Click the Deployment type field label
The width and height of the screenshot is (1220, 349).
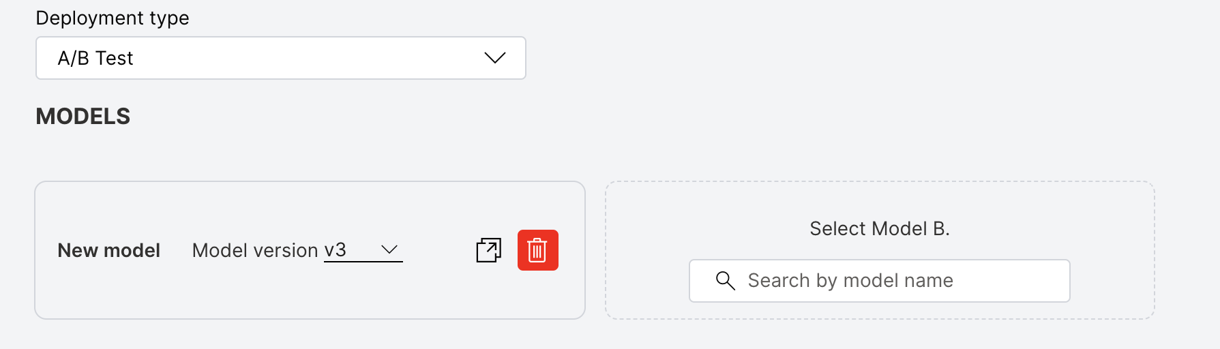pyautogui.click(x=113, y=18)
